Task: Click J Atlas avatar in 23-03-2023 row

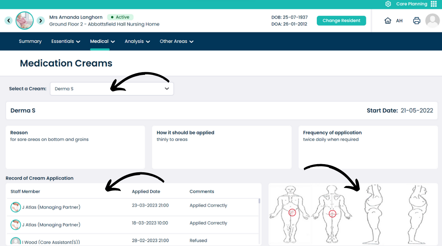Action: pyautogui.click(x=15, y=207)
